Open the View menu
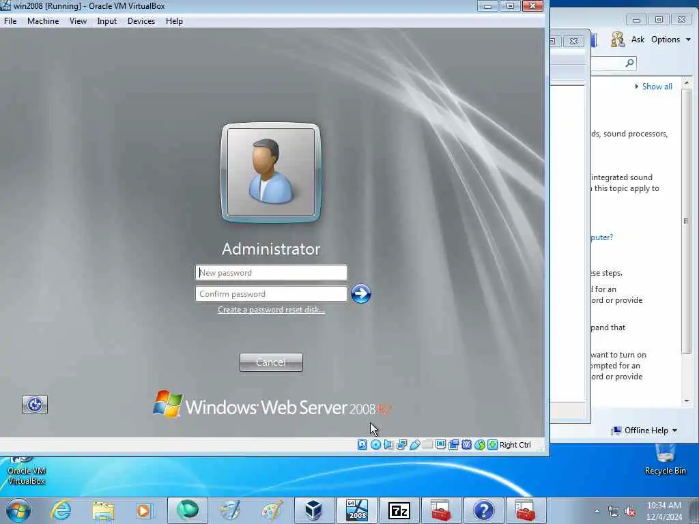The image size is (699, 524). tap(78, 21)
